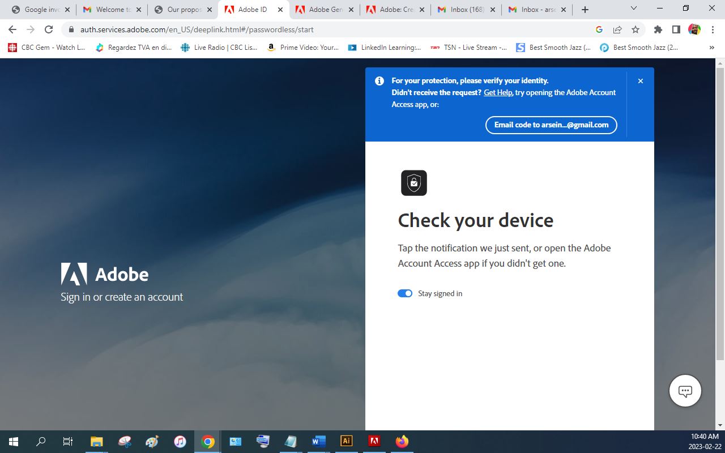Image resolution: width=725 pixels, height=453 pixels.
Task: Bookmark this page with star icon
Action: click(636, 29)
